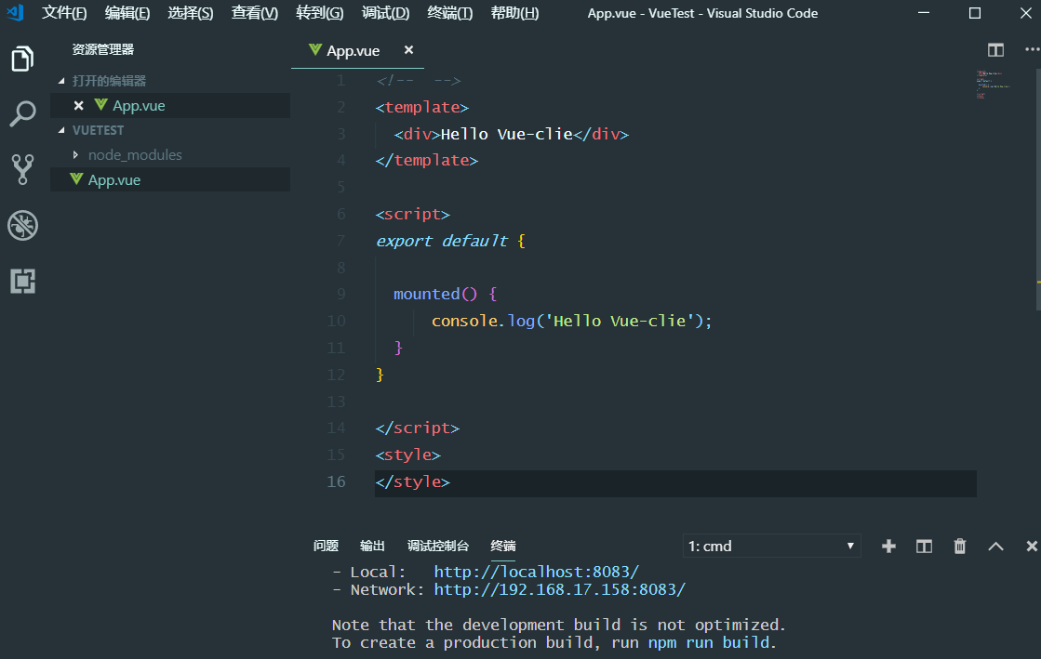
Task: Select App.vue under open editors
Action: [x=170, y=106]
